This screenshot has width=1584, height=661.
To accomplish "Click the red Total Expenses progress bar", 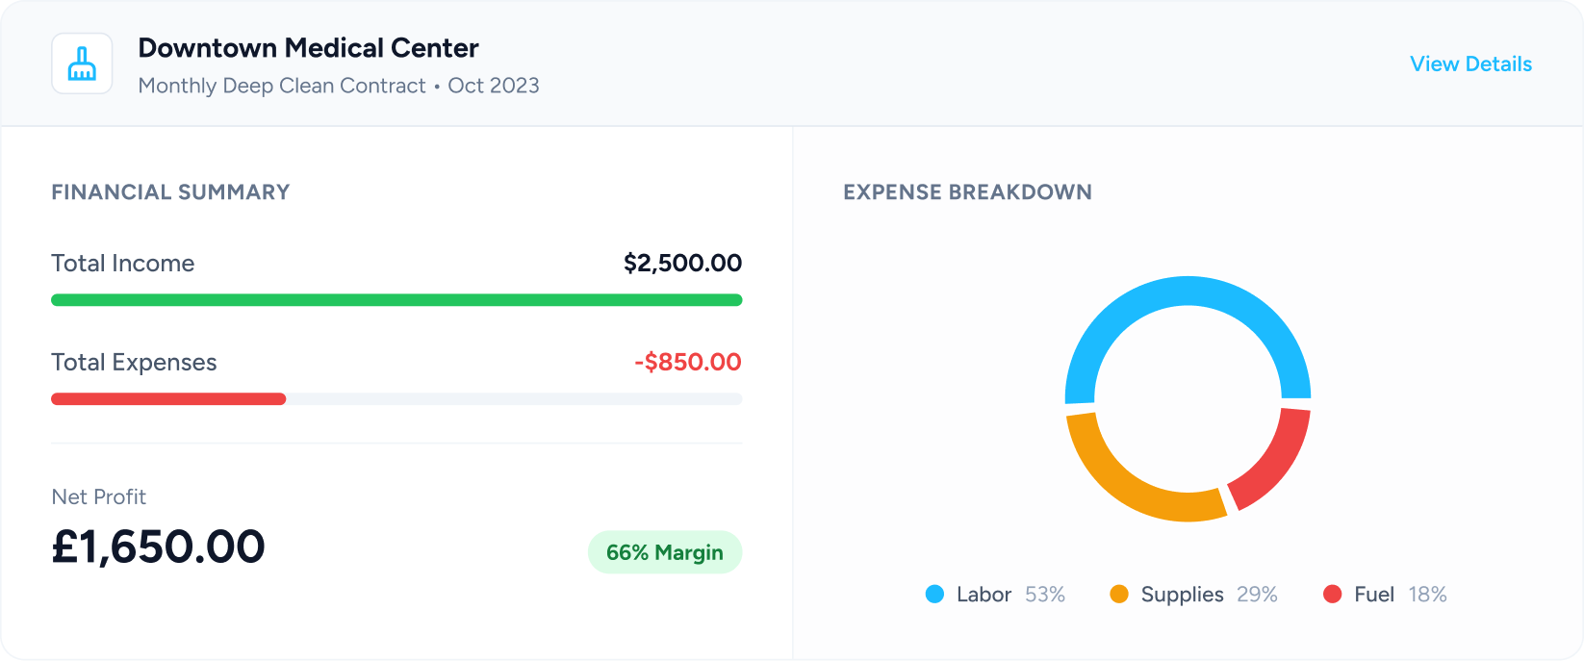I will click(168, 399).
